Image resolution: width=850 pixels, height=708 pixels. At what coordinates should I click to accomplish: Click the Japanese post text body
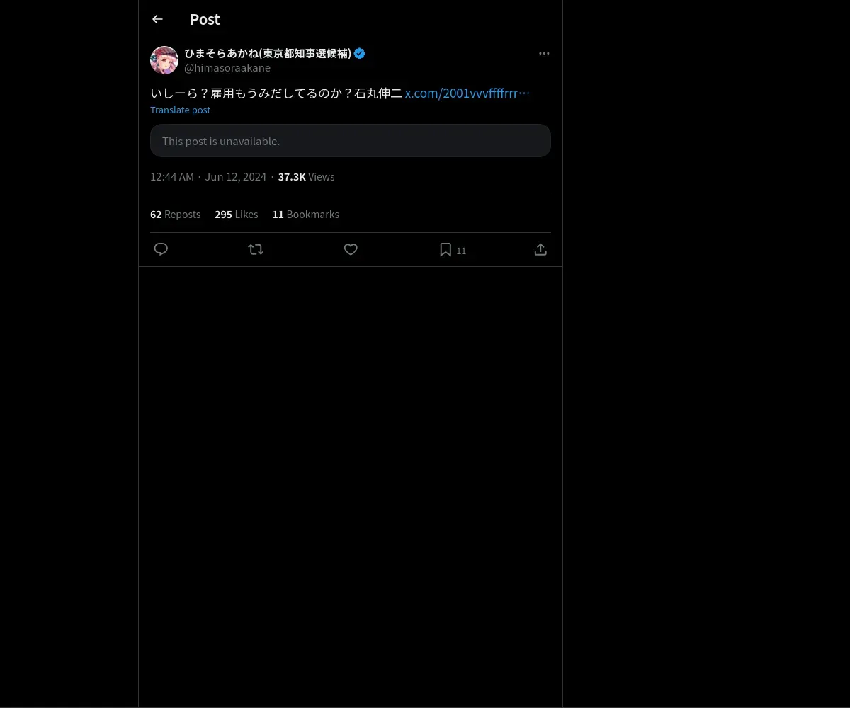point(276,93)
